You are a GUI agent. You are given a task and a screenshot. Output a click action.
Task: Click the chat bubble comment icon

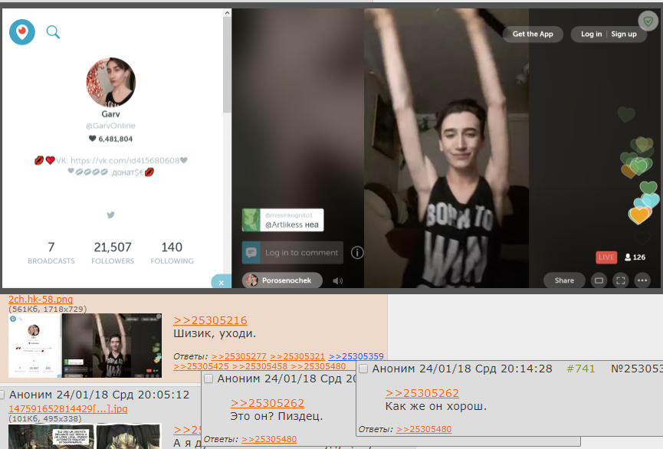251,252
